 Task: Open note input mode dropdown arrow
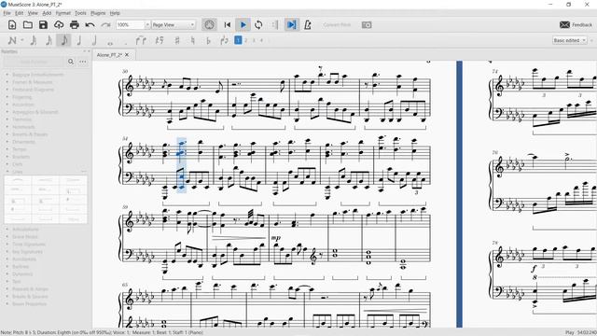(22, 40)
